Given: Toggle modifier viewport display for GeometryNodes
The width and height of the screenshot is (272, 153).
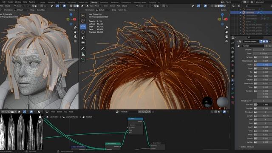Looking at the screenshot, I should [263, 42].
